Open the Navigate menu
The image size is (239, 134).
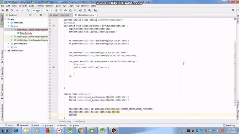[23, 6]
